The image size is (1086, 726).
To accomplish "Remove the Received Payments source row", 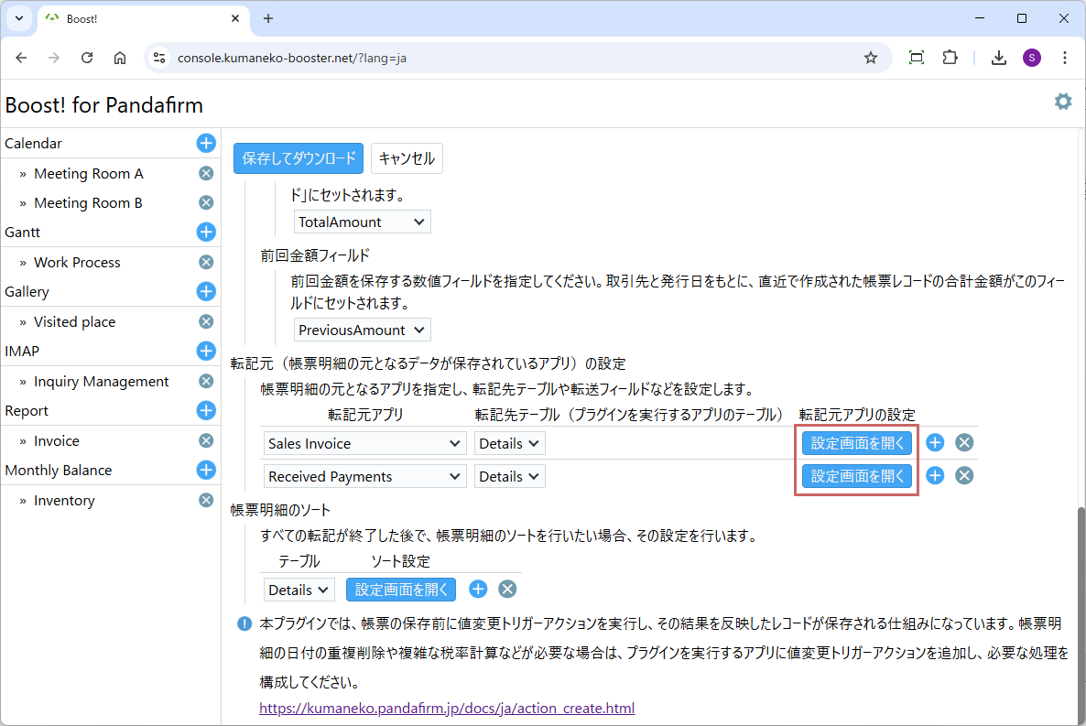I will coord(964,476).
